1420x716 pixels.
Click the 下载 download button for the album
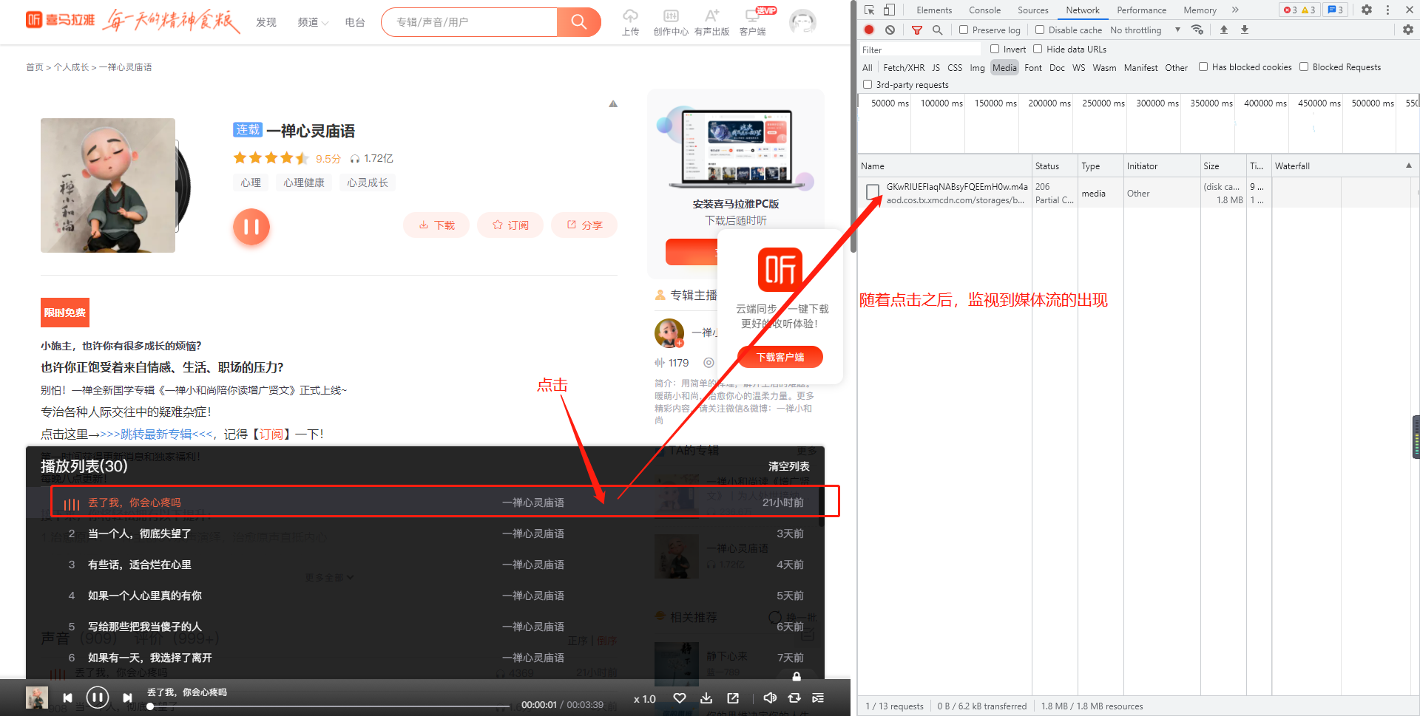(x=436, y=225)
